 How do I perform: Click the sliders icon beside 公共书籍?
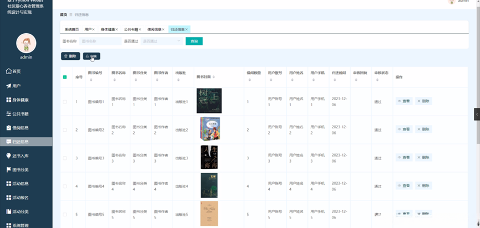point(8,114)
